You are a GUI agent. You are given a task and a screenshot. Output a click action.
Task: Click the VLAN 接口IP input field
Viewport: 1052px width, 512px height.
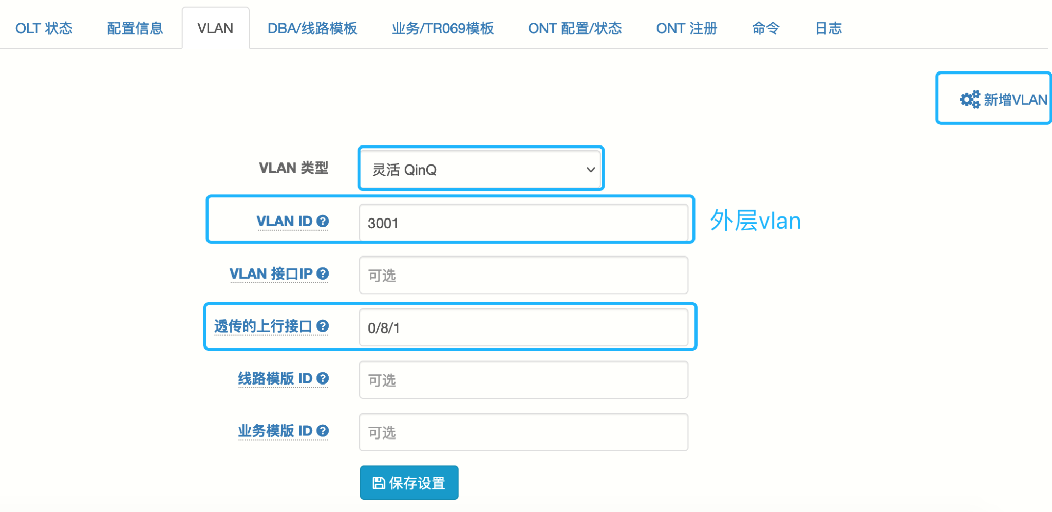[523, 275]
